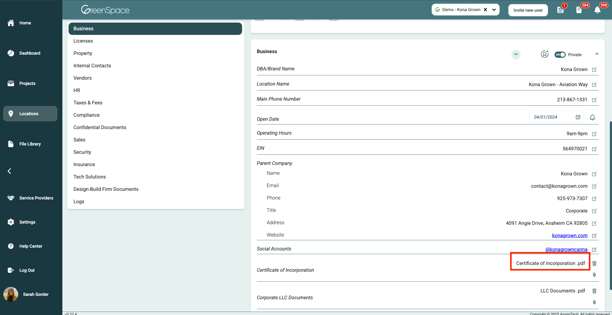
Task: Open the notifications bell with 398 badge
Action: tap(597, 10)
